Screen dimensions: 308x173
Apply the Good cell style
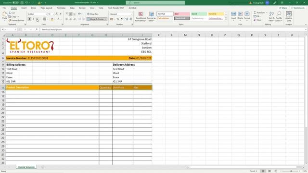[x=199, y=14]
